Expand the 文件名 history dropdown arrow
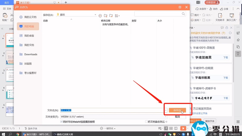Viewport: 242px width, 136px height. (x=166, y=110)
